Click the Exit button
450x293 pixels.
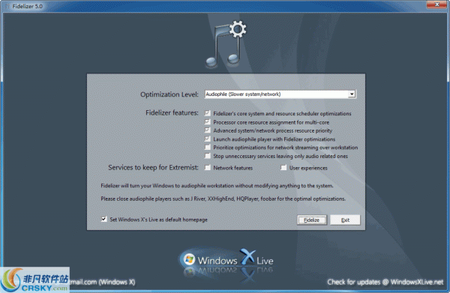tap(345, 220)
